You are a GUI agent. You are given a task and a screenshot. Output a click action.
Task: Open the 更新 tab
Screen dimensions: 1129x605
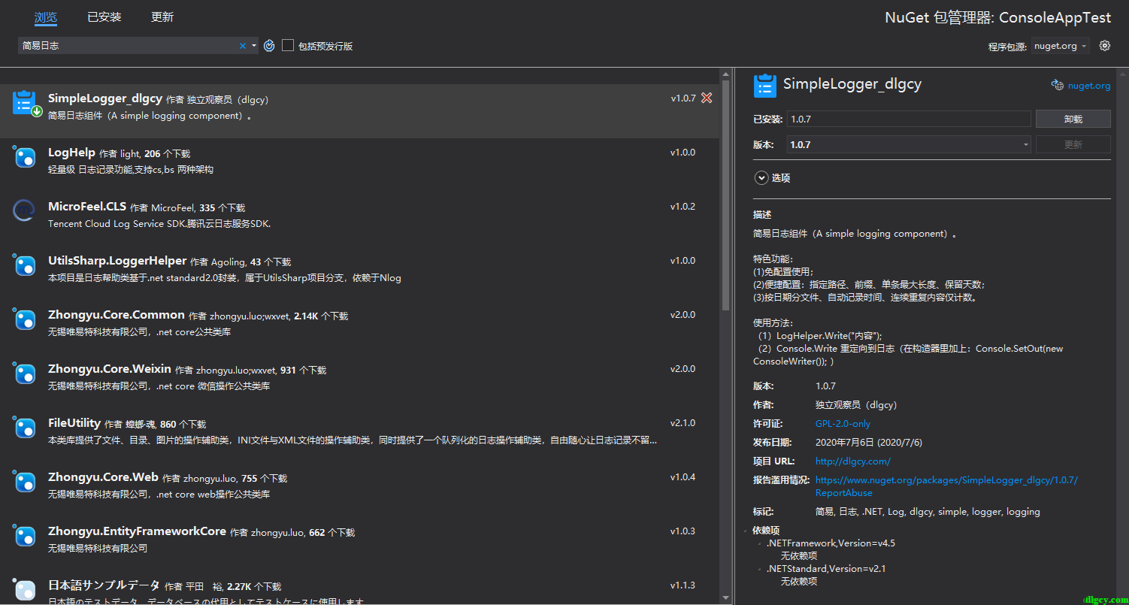[x=162, y=17]
